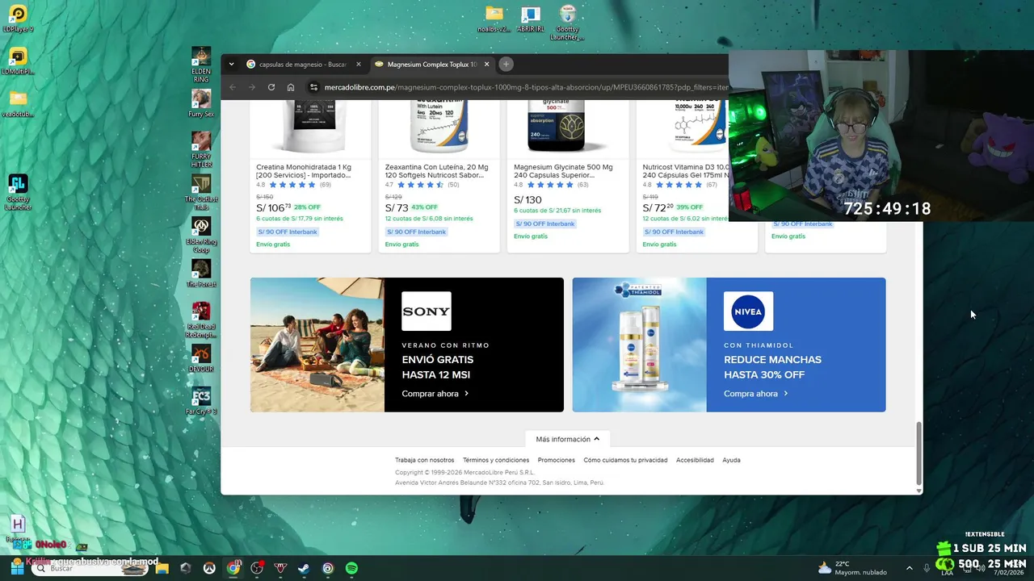Click Creatina S/ 90 OFF Interbank badge

288,232
